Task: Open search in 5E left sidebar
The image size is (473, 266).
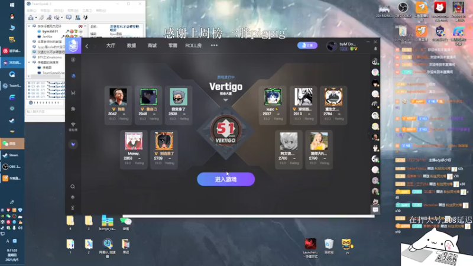Action: (x=73, y=186)
